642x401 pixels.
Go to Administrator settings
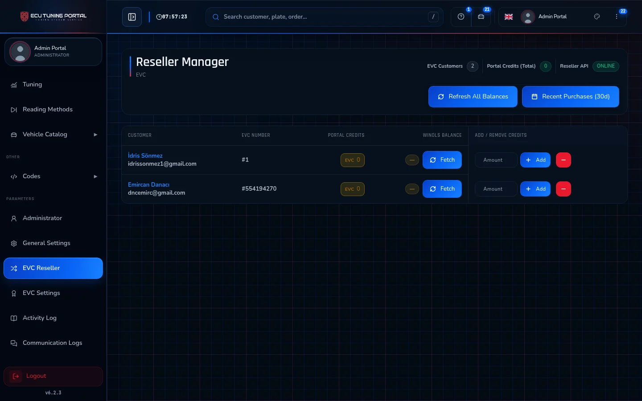click(53, 218)
